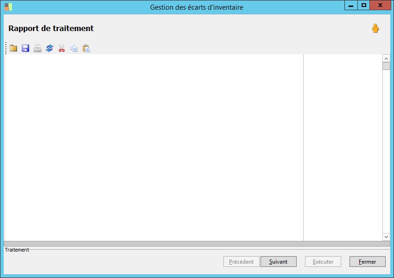
Task: Copy selection with the copy icon
Action: [74, 48]
